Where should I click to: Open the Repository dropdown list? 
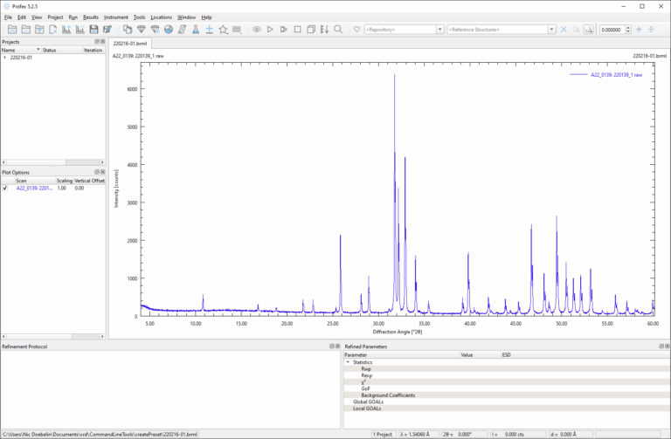(439, 30)
